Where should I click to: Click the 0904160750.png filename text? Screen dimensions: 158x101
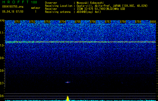tap(13, 7)
